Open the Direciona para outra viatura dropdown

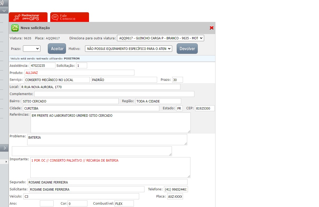point(160,38)
